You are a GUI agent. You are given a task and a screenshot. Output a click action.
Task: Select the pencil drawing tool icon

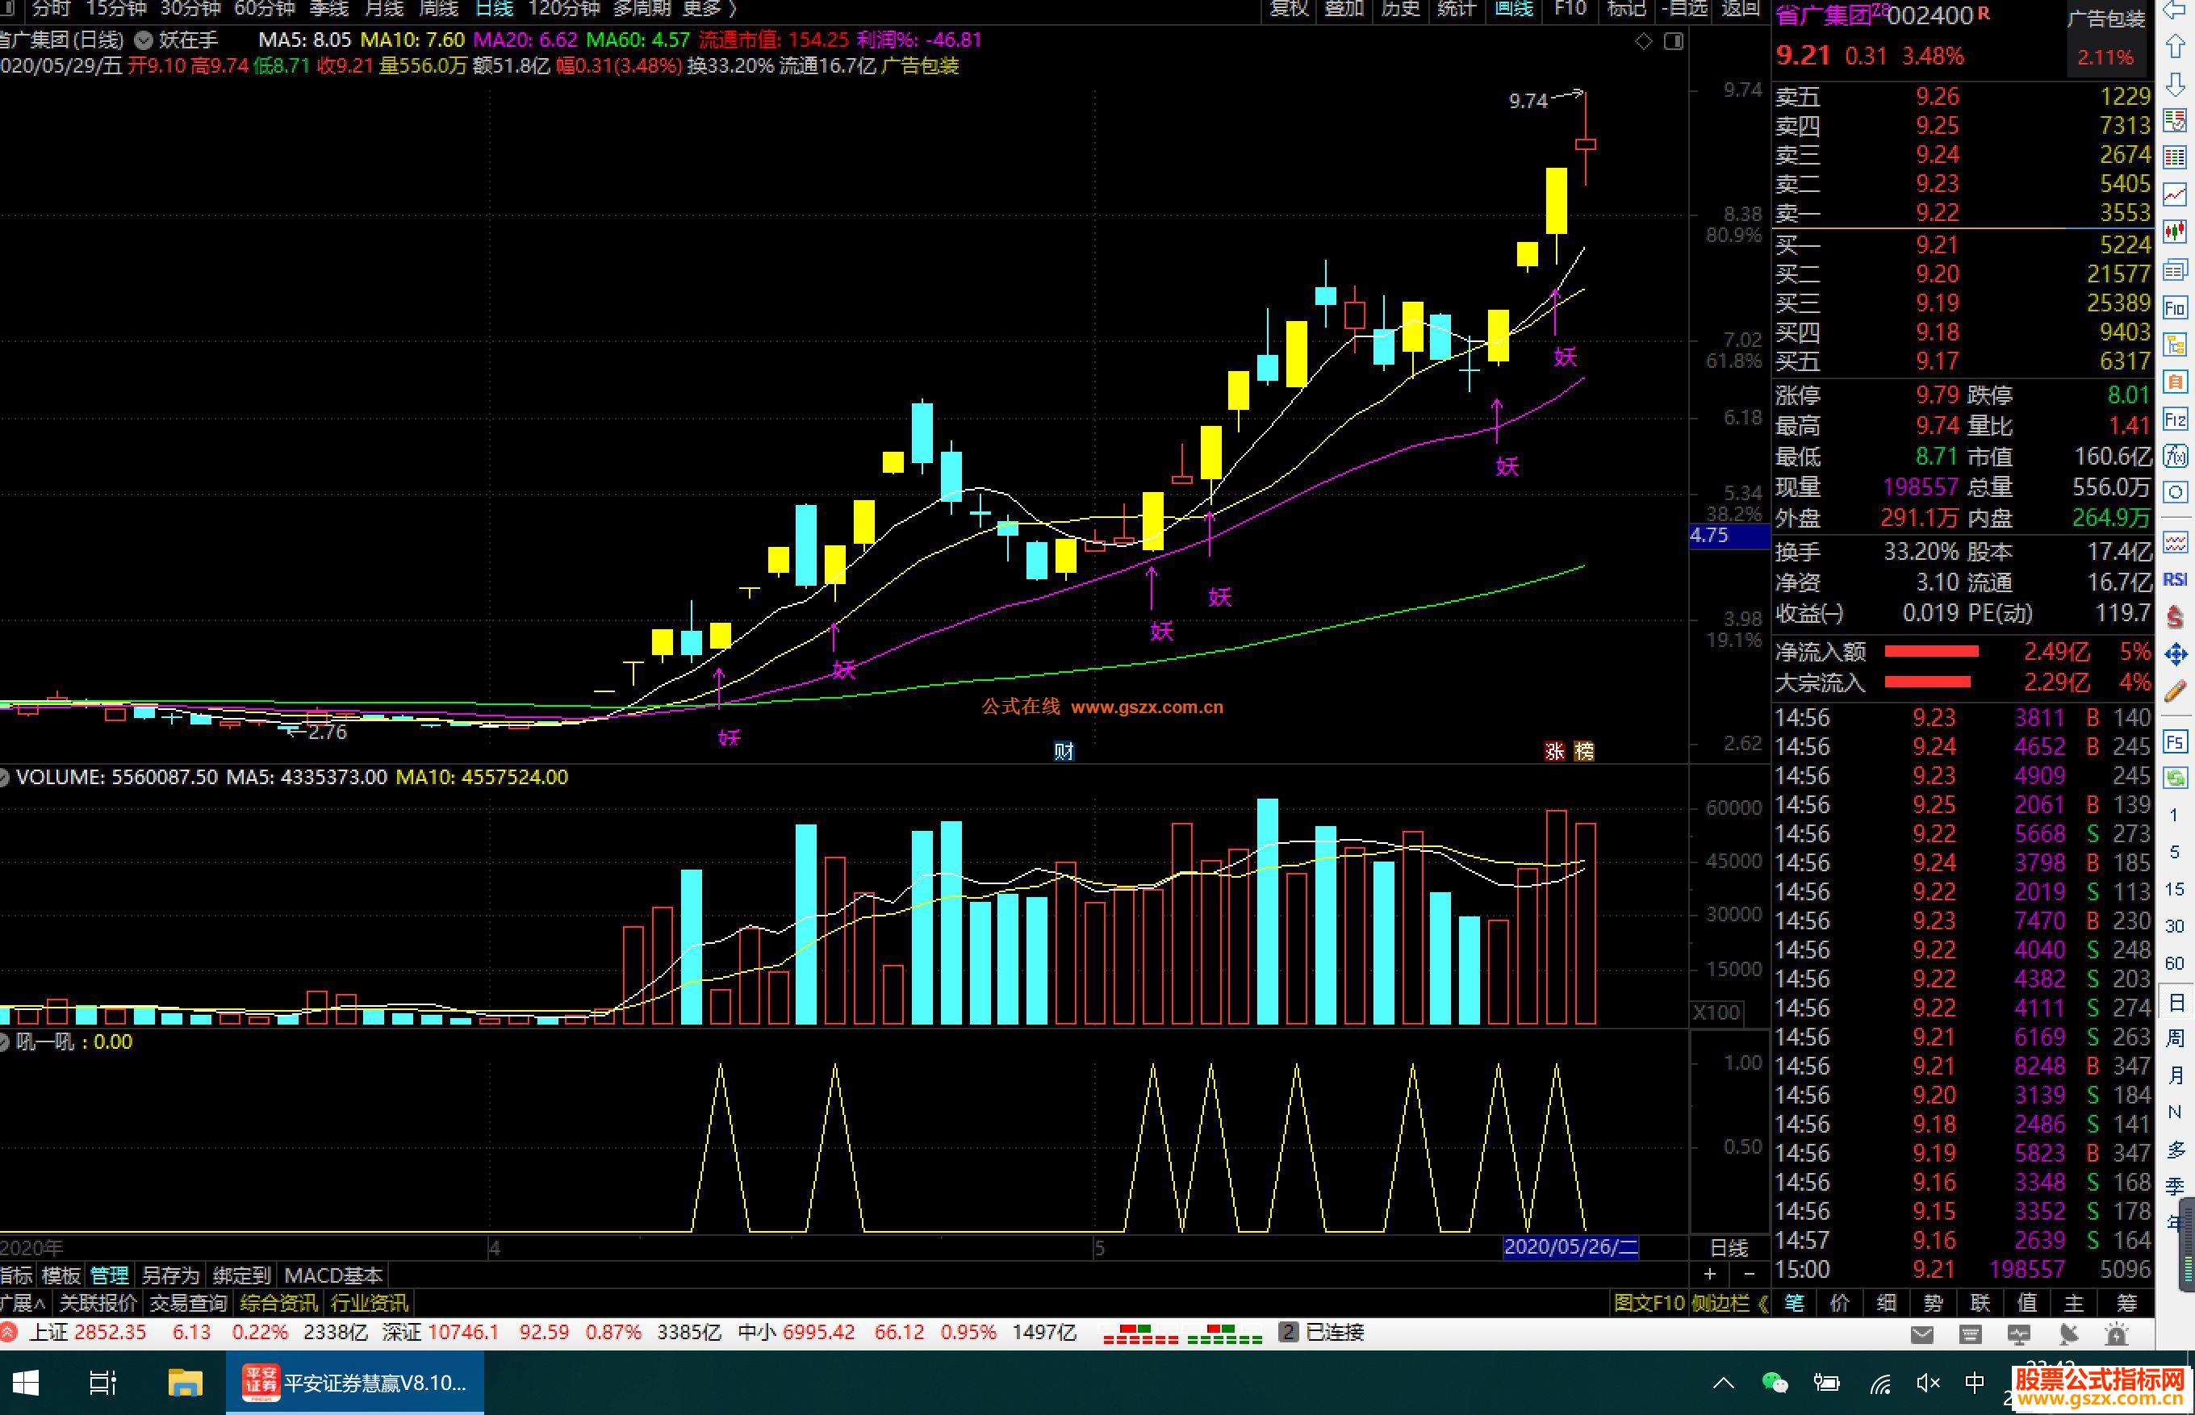[2175, 691]
